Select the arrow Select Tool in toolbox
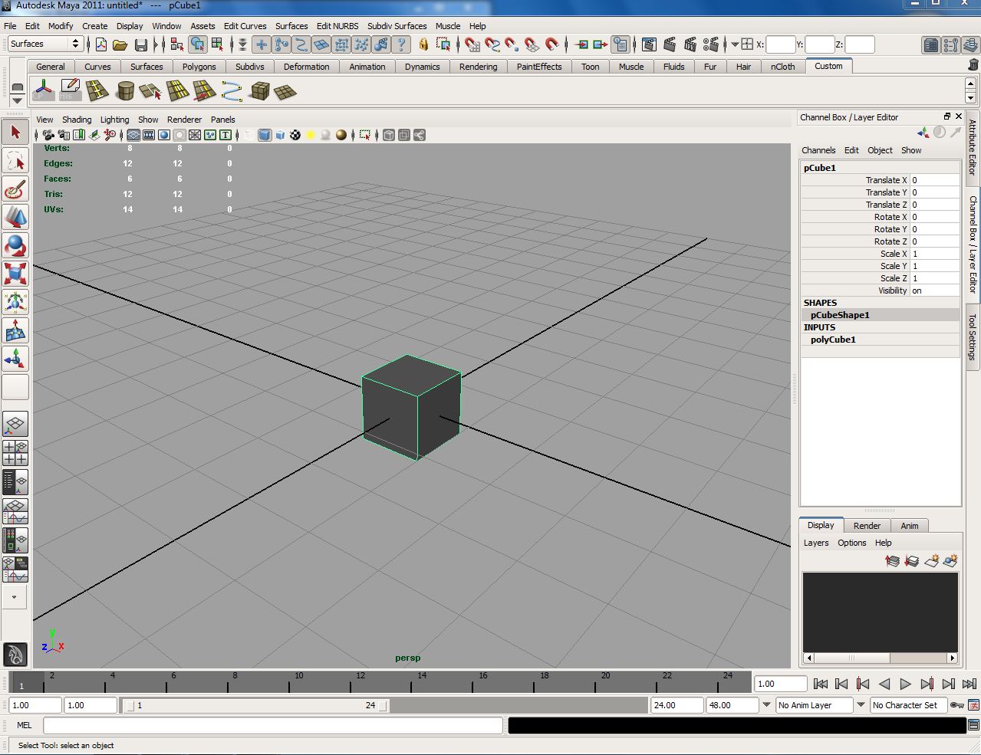The height and width of the screenshot is (755, 981). pyautogui.click(x=15, y=132)
